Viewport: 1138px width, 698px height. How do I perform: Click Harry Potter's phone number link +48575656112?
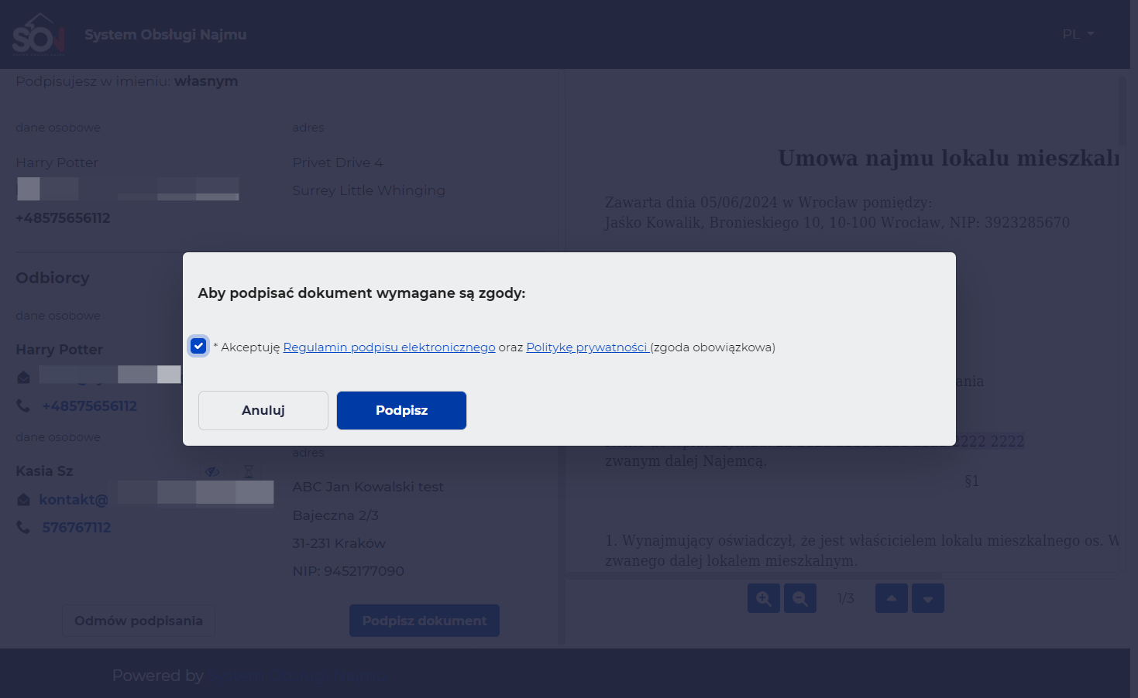(x=89, y=406)
